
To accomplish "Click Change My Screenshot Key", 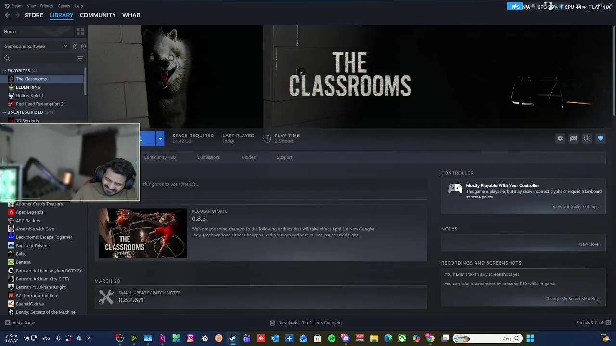I will (572, 299).
